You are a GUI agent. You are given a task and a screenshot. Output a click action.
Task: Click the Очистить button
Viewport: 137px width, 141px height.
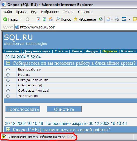pyautogui.click(x=64, y=109)
